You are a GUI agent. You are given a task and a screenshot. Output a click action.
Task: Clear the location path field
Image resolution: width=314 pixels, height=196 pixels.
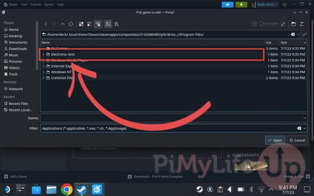(x=293, y=34)
